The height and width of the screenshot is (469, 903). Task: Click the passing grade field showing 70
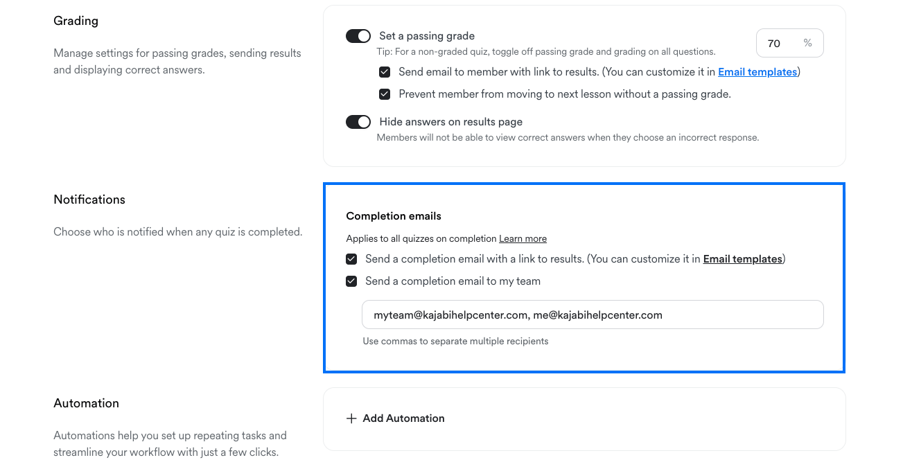(789, 43)
